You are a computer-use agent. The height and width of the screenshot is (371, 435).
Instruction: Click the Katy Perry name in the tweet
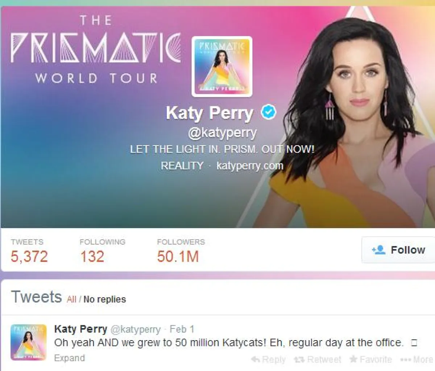(x=80, y=329)
